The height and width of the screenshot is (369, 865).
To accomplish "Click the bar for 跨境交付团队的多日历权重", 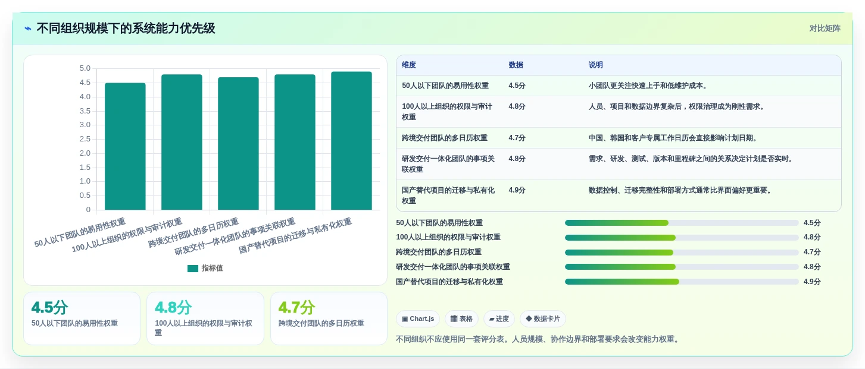I will pyautogui.click(x=238, y=144).
